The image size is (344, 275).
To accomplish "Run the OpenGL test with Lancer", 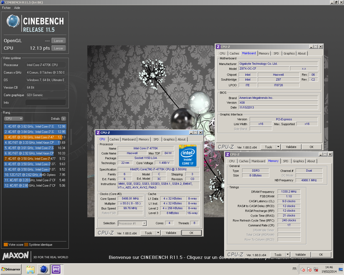I will click(x=59, y=41).
